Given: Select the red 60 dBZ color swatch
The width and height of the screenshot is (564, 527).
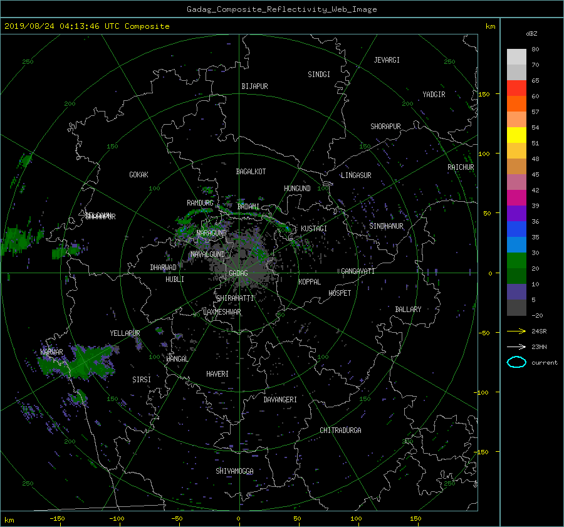Looking at the screenshot, I should click(516, 88).
